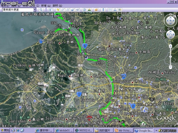Launch media player from quick launch
The height and width of the screenshot is (133, 178).
point(13,131)
